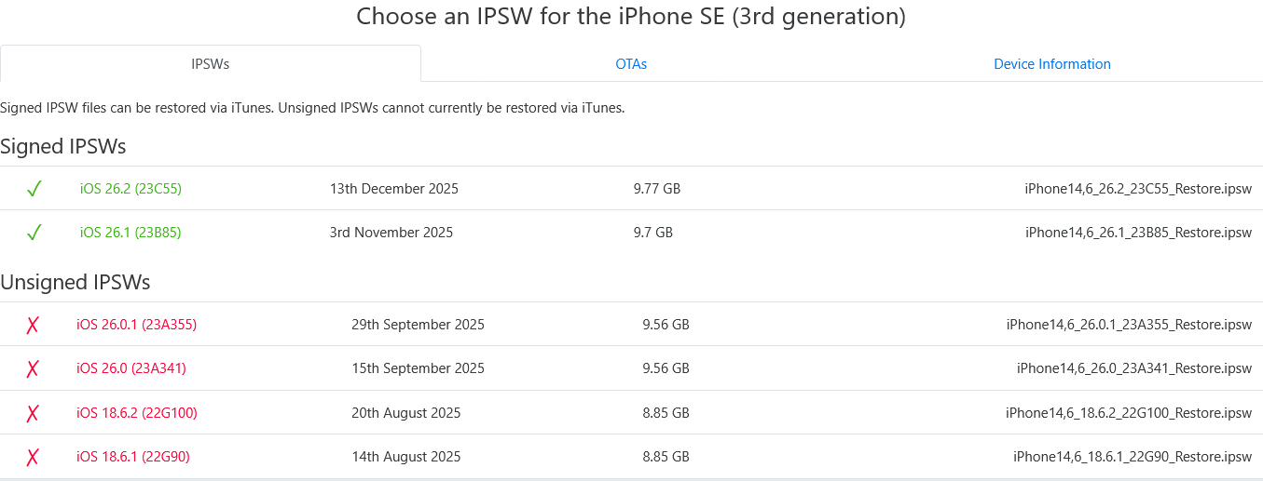This screenshot has width=1263, height=481.
Task: Open the iOS 26.1 (23B85) link
Action: point(130,233)
